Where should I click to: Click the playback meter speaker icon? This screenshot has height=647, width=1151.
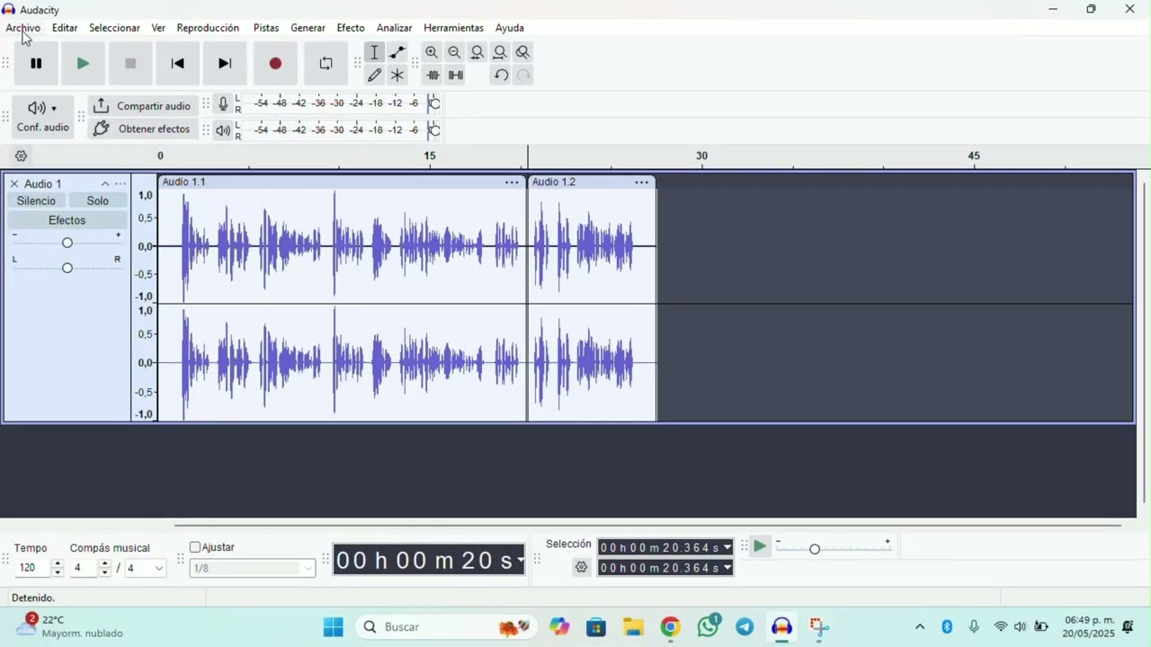tap(223, 130)
